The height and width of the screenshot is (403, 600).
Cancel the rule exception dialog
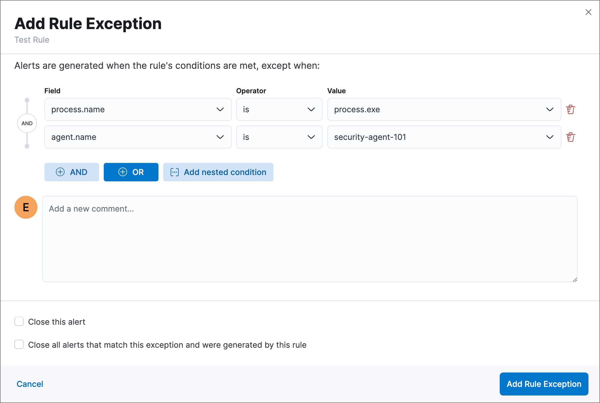point(30,384)
